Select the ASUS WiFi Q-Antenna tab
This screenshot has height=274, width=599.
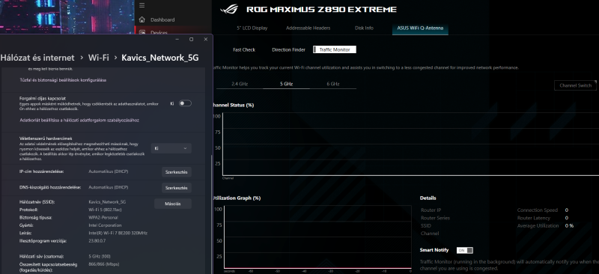tap(420, 28)
